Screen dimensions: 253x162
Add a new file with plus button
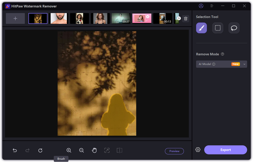15,18
